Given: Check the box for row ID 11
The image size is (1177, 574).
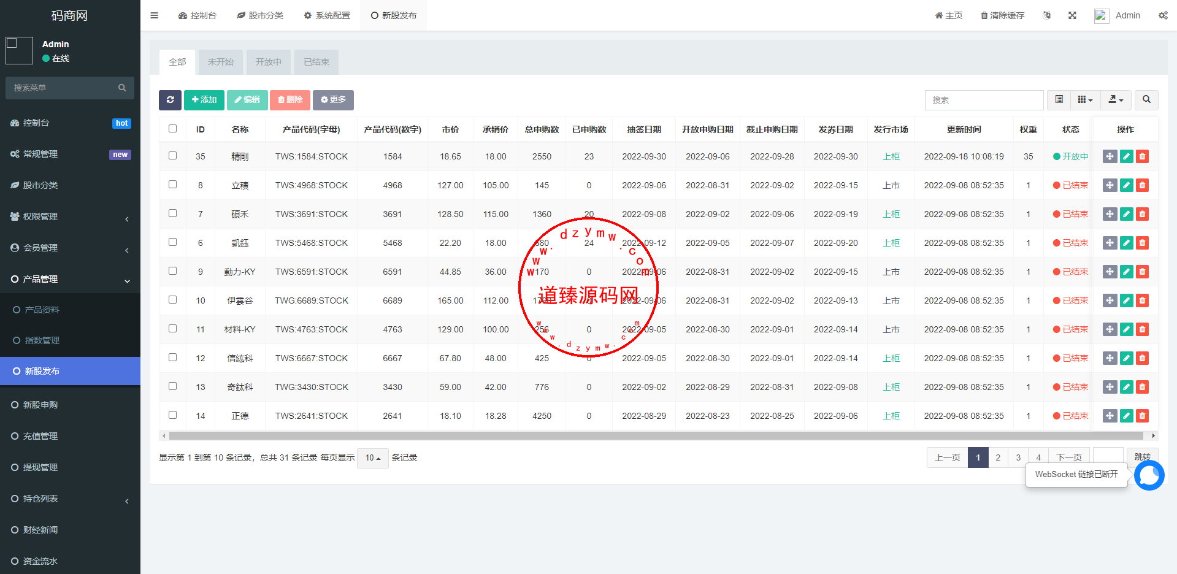Looking at the screenshot, I should coord(172,329).
